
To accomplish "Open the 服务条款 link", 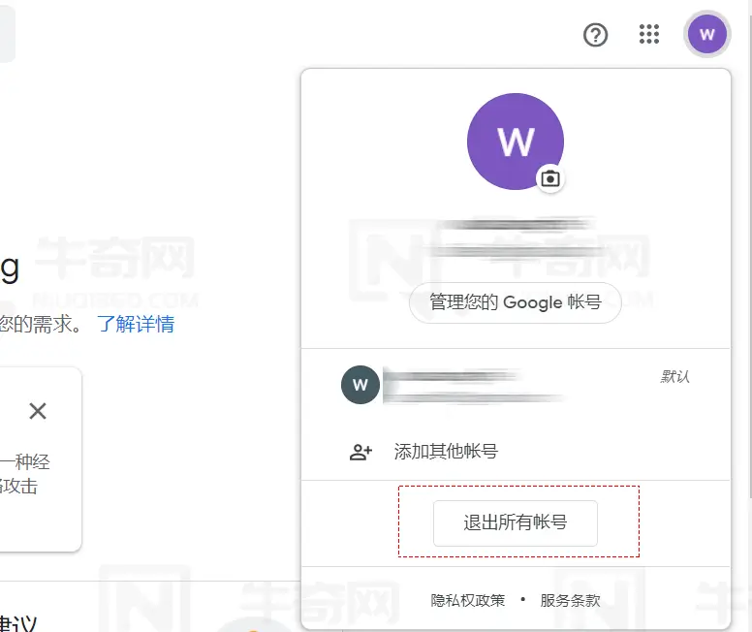I will click(x=570, y=600).
